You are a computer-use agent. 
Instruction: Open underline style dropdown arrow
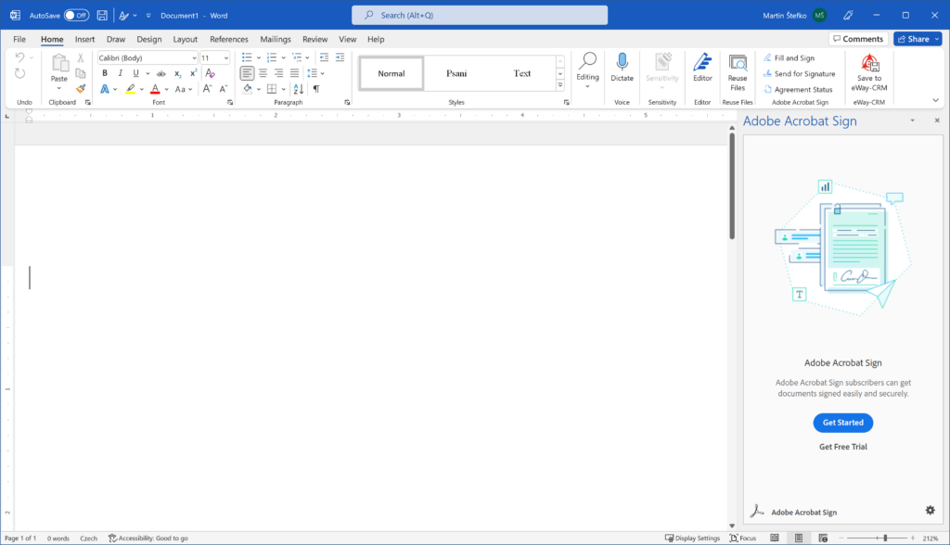[148, 73]
